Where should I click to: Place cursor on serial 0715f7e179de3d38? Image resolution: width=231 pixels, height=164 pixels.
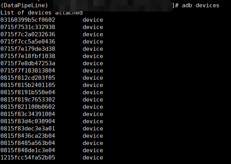[28, 49]
